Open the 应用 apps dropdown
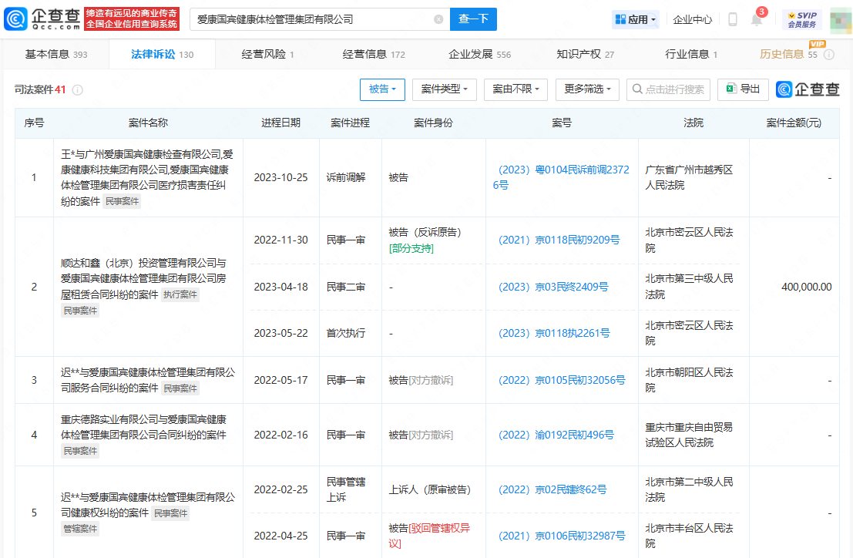The height and width of the screenshot is (558, 853). click(x=636, y=19)
